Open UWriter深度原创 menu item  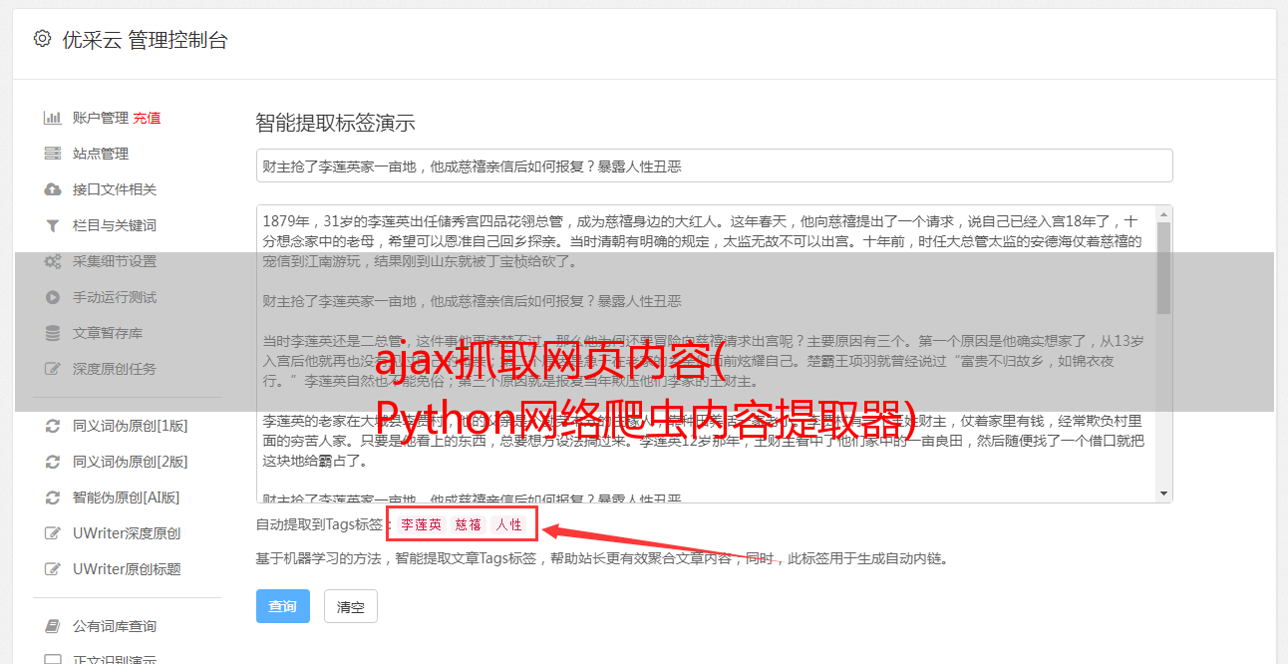127,533
